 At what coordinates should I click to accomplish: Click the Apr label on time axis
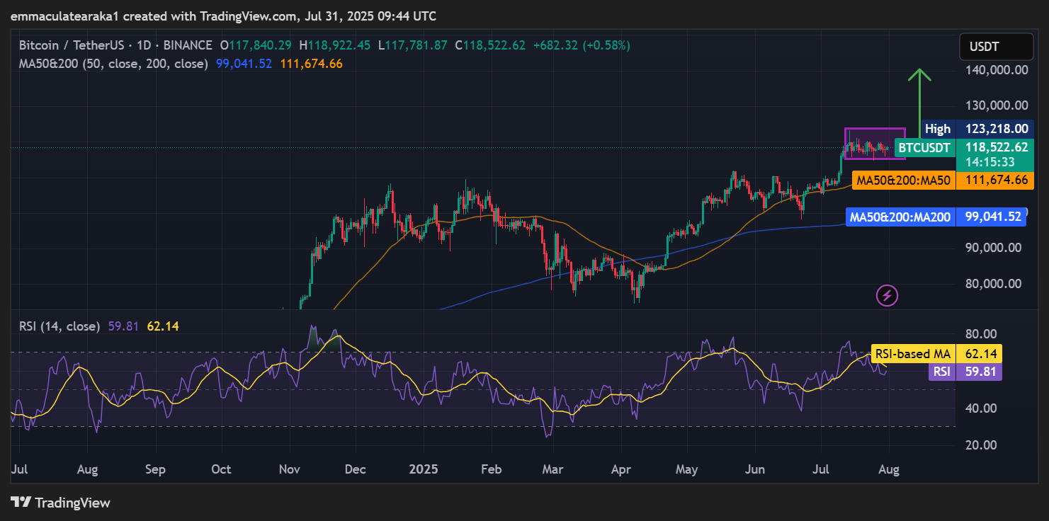click(x=620, y=469)
